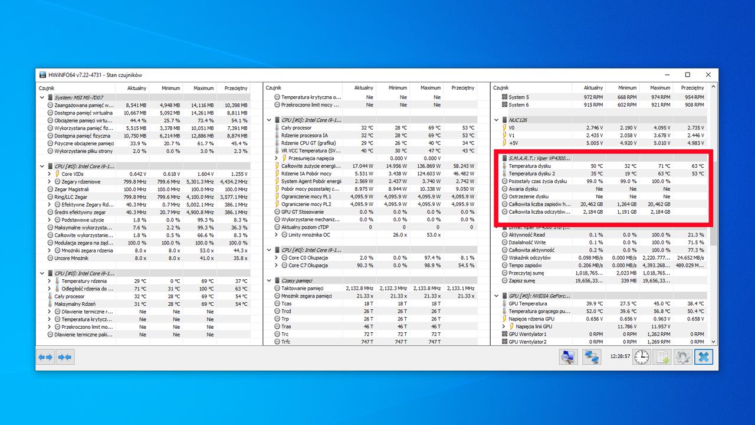Click fan icon beside GPU Wentylator1
The image size is (755, 425).
click(x=504, y=334)
